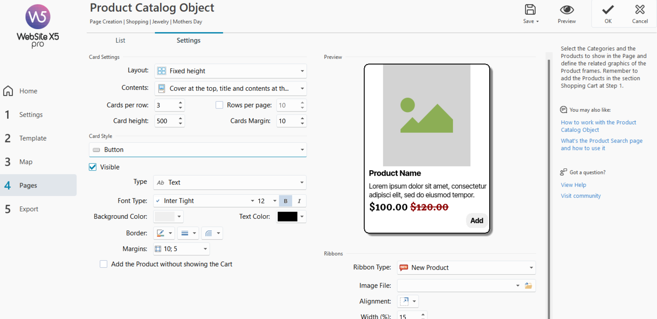Open the View Help link
This screenshot has width=657, height=319.
pos(573,185)
